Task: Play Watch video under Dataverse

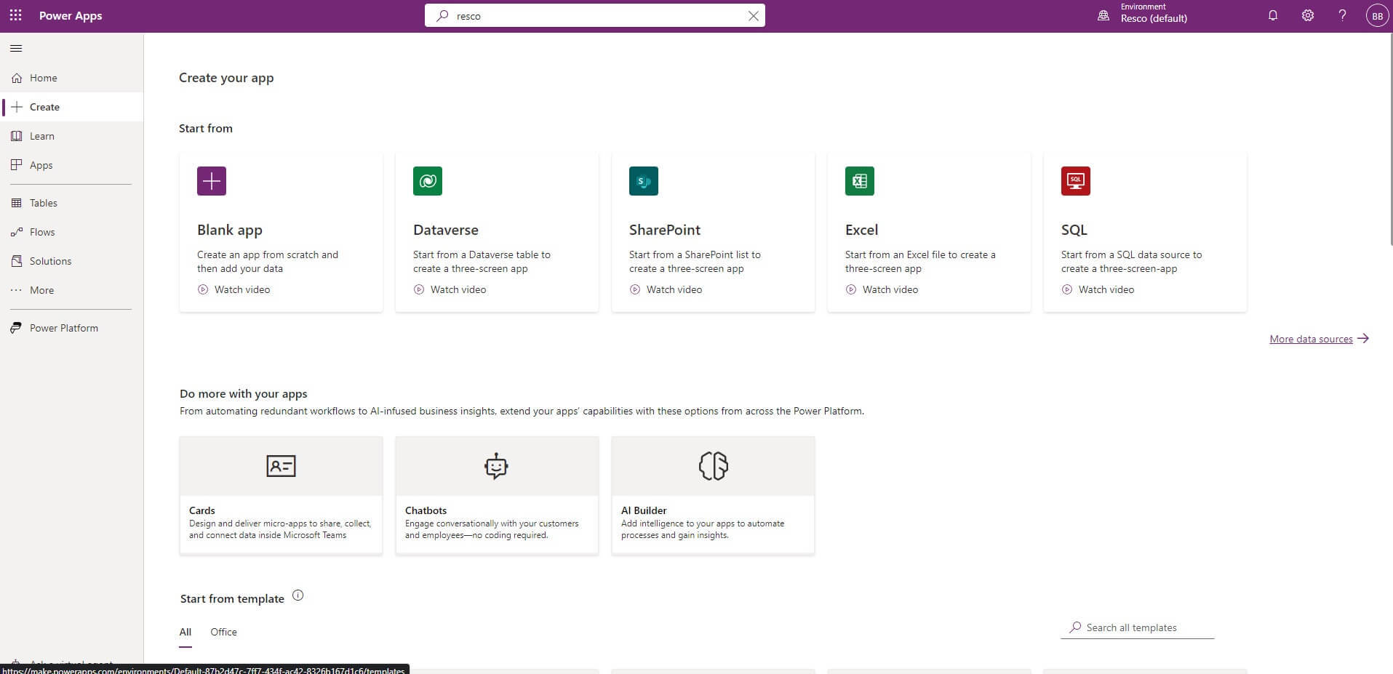Action: [450, 289]
